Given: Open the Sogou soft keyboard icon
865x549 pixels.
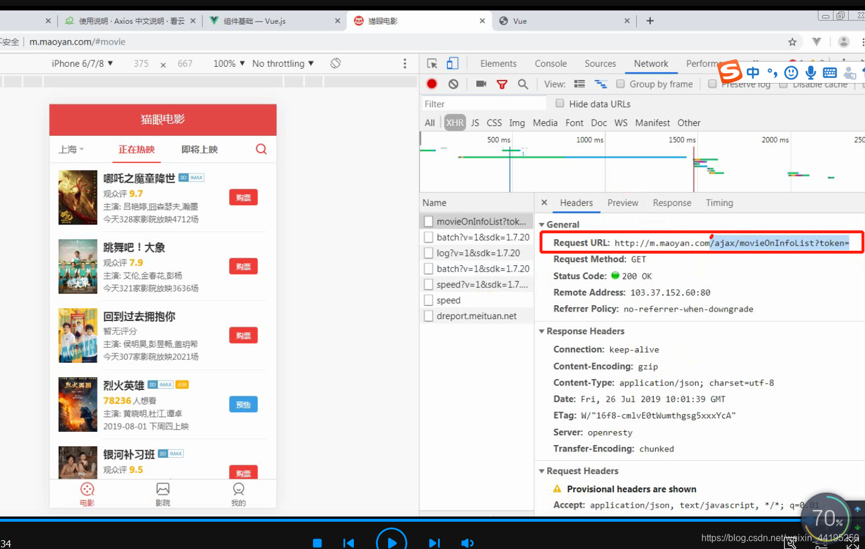Looking at the screenshot, I should pyautogui.click(x=830, y=73).
